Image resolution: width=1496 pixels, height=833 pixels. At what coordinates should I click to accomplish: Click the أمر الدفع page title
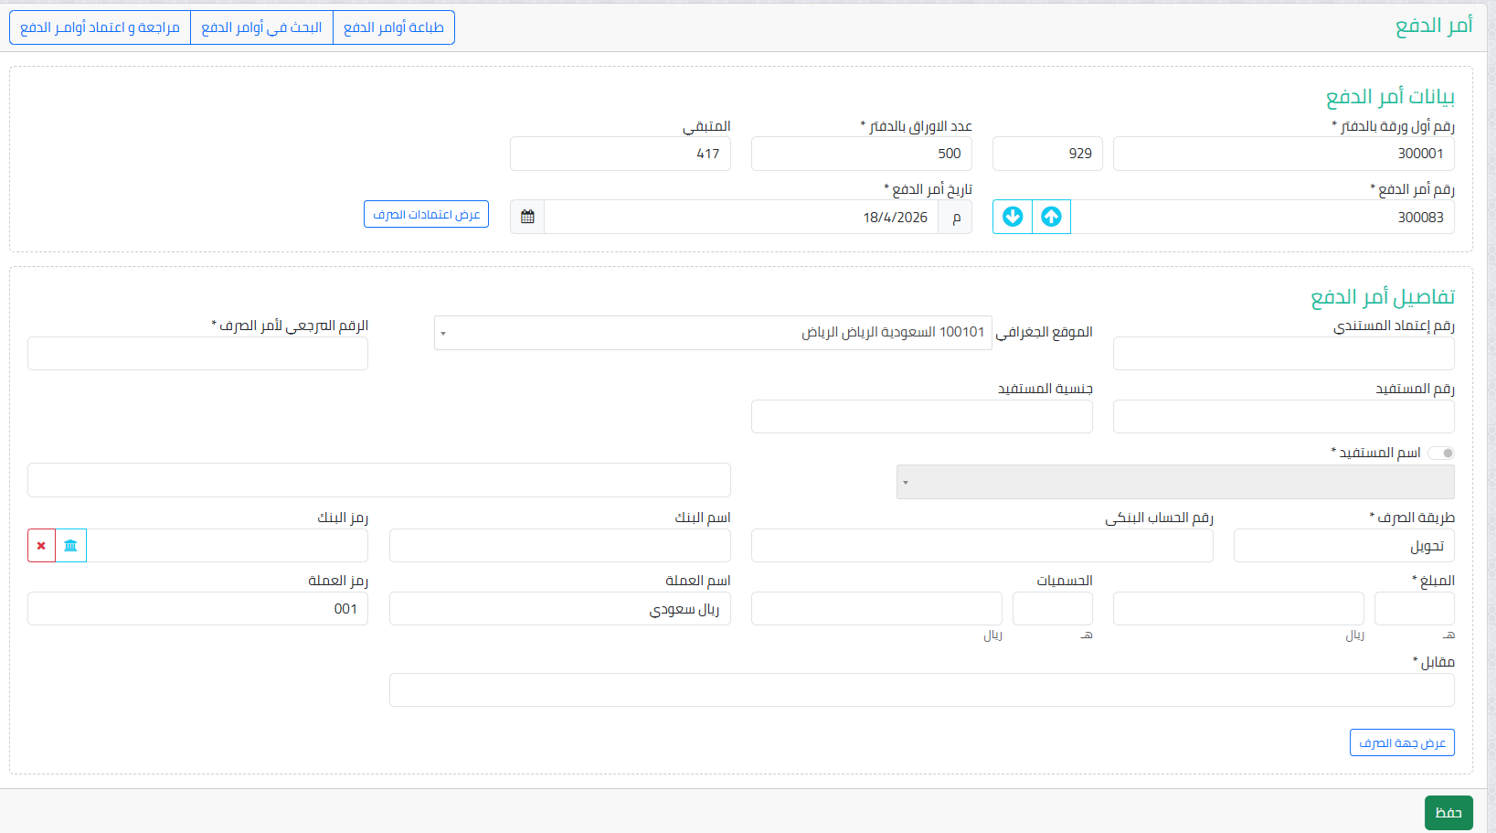[1434, 26]
